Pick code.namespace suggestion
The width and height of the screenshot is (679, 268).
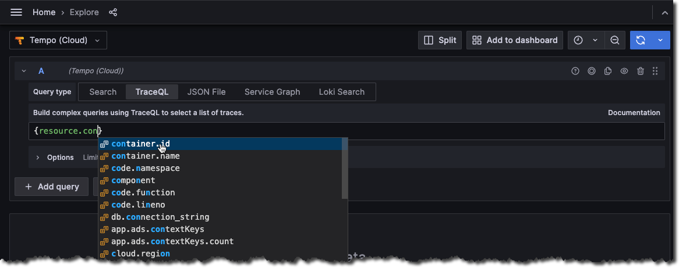[146, 168]
